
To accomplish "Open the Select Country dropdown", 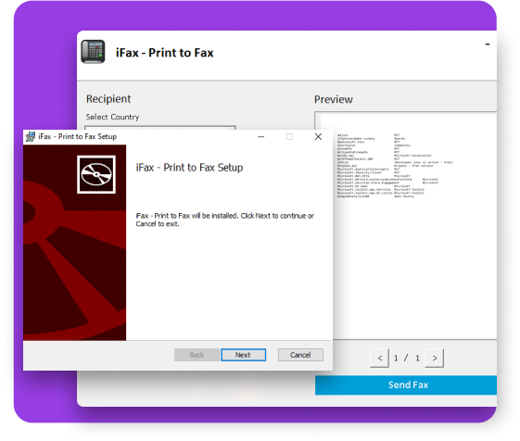I will [160, 128].
